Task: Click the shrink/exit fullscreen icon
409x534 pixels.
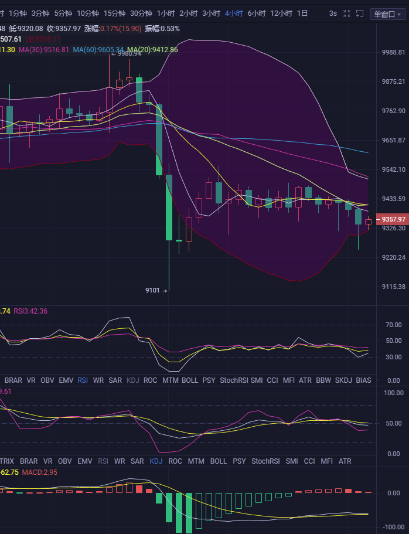Action: (347, 13)
